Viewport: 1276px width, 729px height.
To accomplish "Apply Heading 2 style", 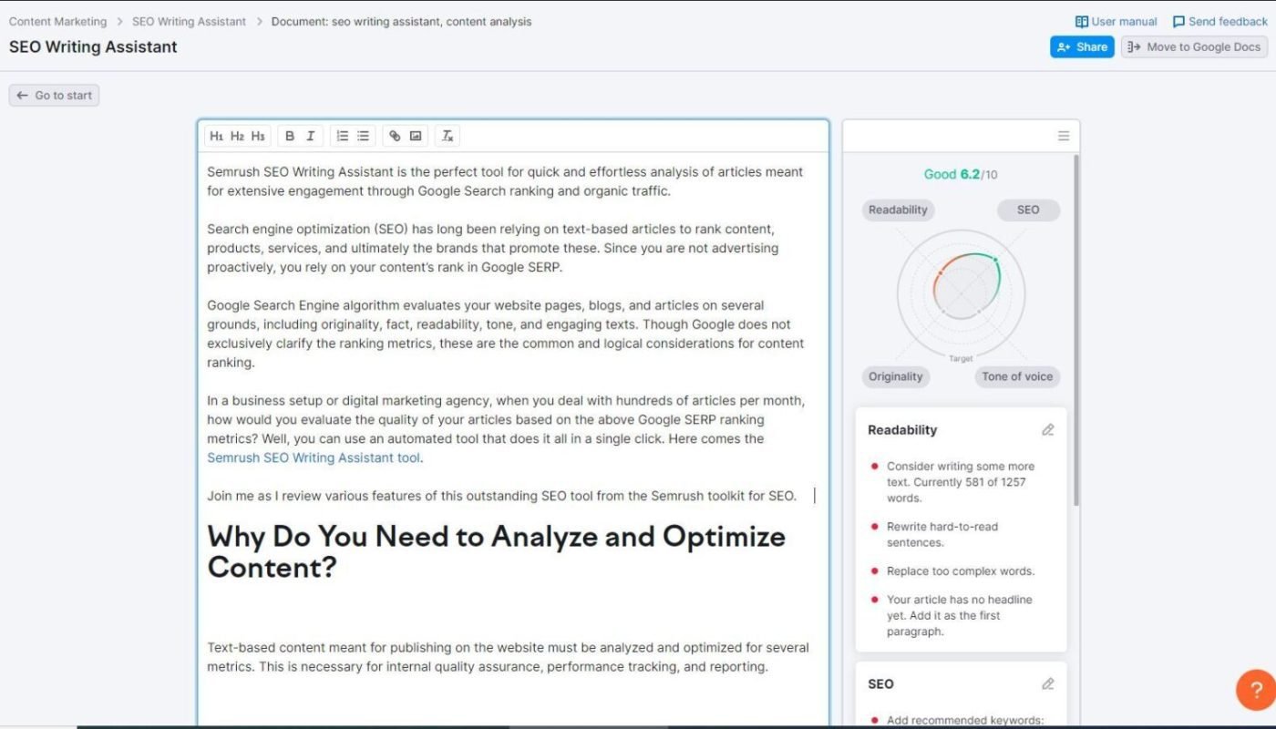I will [x=237, y=136].
